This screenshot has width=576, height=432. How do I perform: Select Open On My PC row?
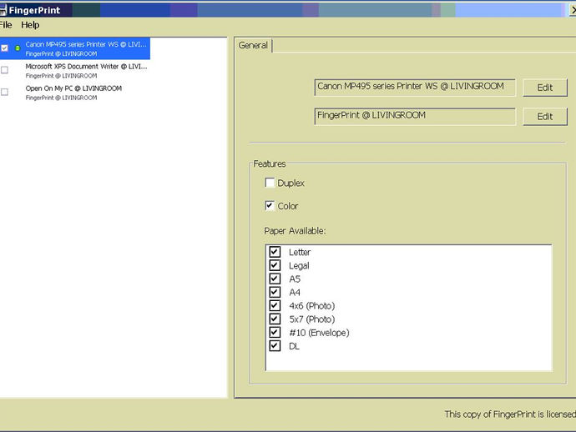coord(75,93)
